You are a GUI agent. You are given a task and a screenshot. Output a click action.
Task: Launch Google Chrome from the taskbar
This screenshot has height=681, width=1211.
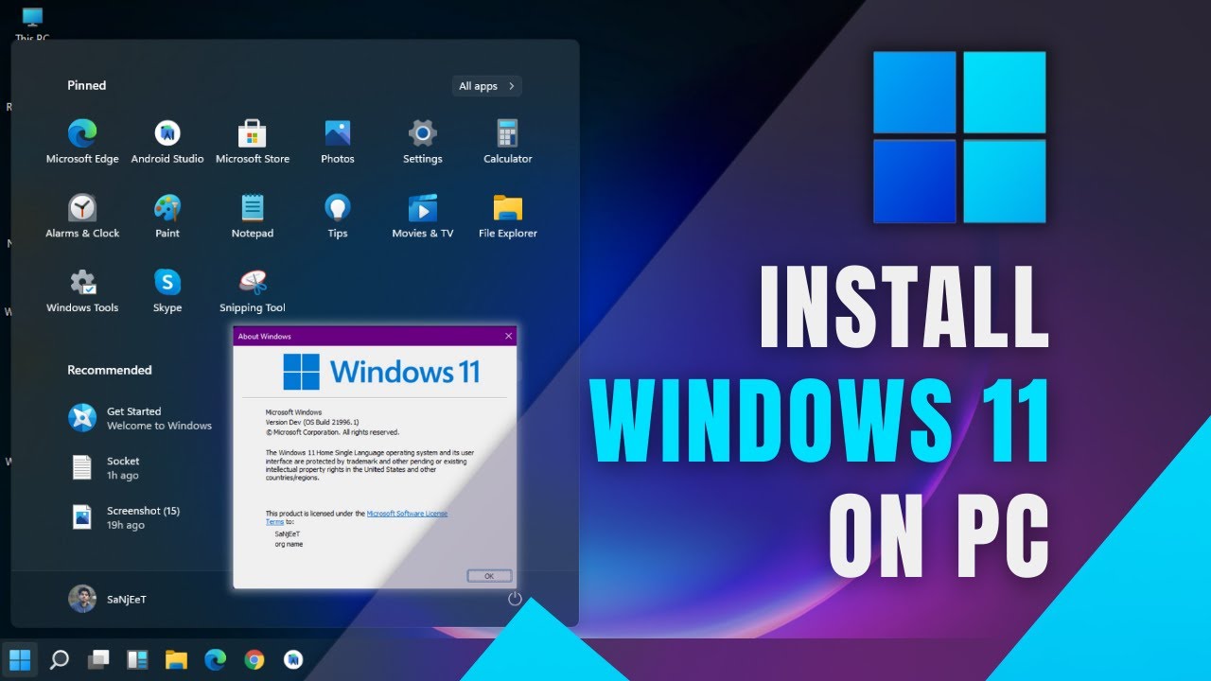point(254,659)
